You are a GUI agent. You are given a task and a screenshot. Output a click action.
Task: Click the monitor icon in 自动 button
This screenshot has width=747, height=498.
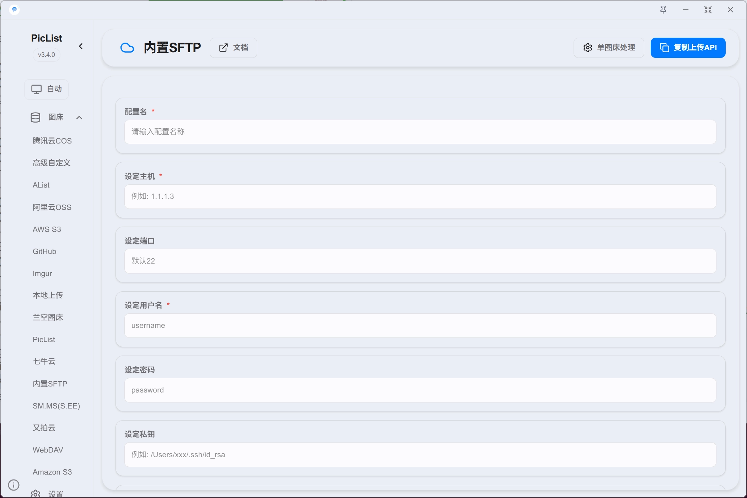pos(36,89)
